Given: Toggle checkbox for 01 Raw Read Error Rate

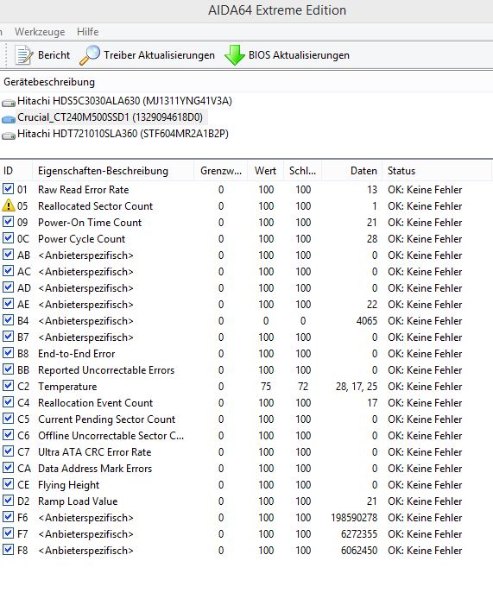Looking at the screenshot, I should tap(8, 189).
